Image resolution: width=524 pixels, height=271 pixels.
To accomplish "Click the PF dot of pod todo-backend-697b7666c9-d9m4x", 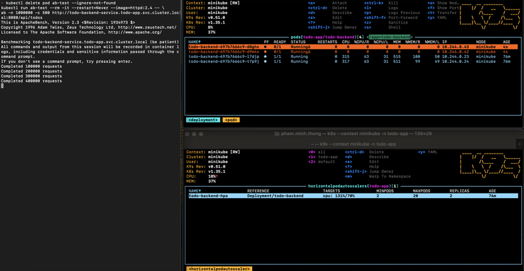I will pos(265,52).
